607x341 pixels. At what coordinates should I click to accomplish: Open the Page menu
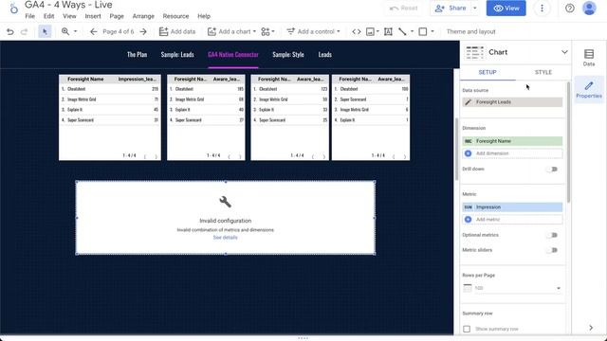coord(117,16)
